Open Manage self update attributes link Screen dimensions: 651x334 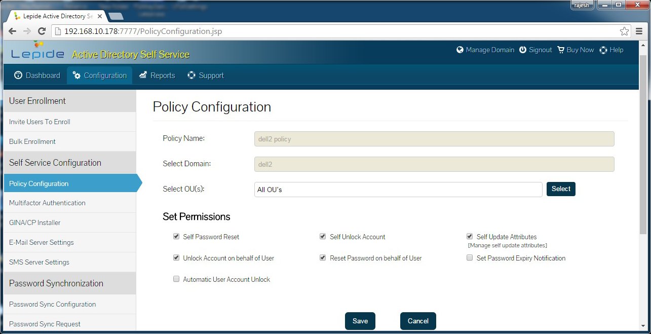pyautogui.click(x=507, y=245)
